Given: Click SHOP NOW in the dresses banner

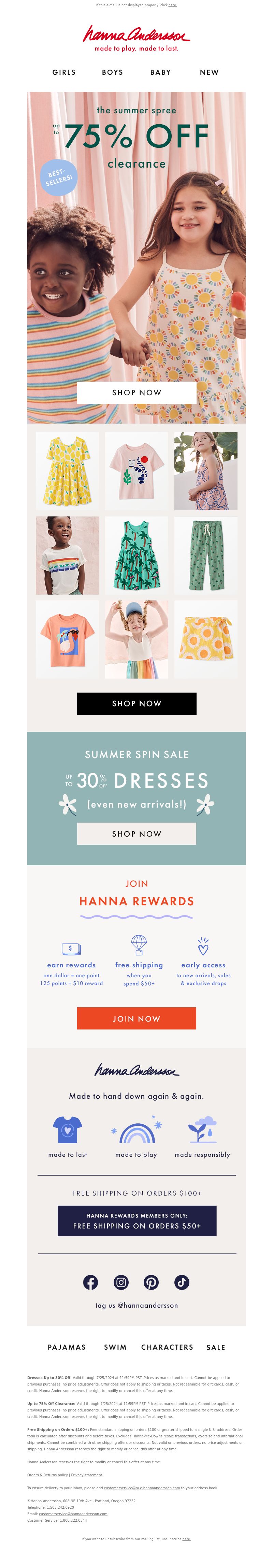Looking at the screenshot, I should (136, 834).
